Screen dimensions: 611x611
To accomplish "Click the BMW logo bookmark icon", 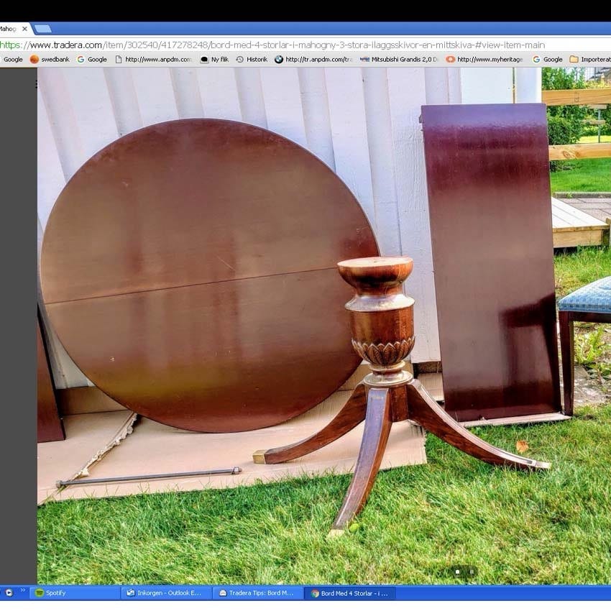I will pyautogui.click(x=279, y=59).
